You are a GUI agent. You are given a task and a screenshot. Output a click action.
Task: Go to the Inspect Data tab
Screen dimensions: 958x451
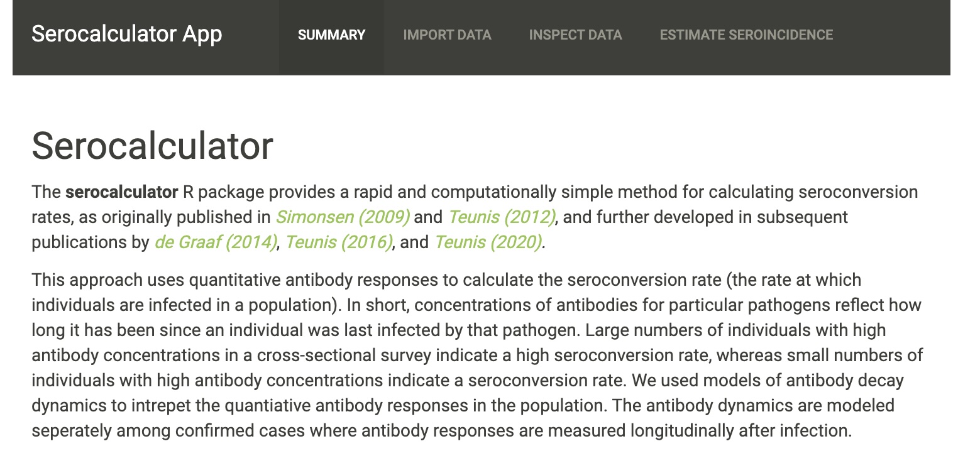coord(575,35)
